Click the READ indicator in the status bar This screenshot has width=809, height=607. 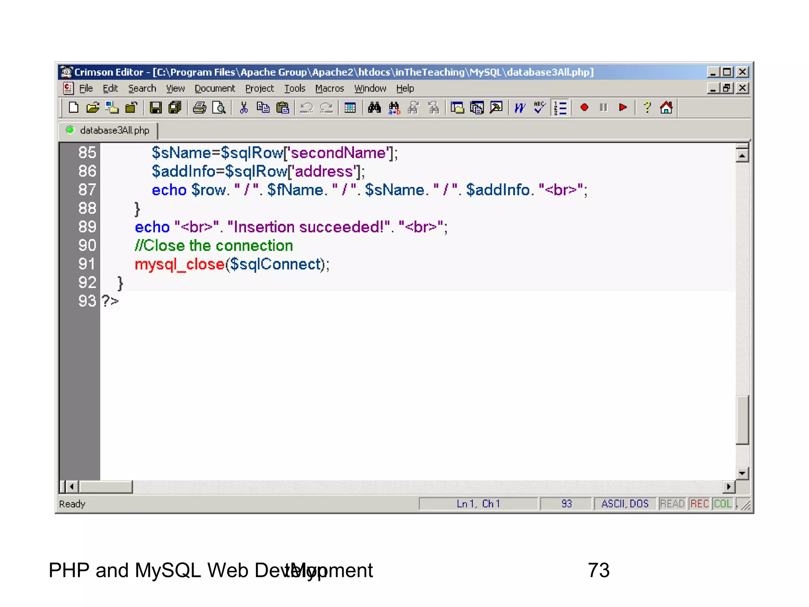[672, 504]
